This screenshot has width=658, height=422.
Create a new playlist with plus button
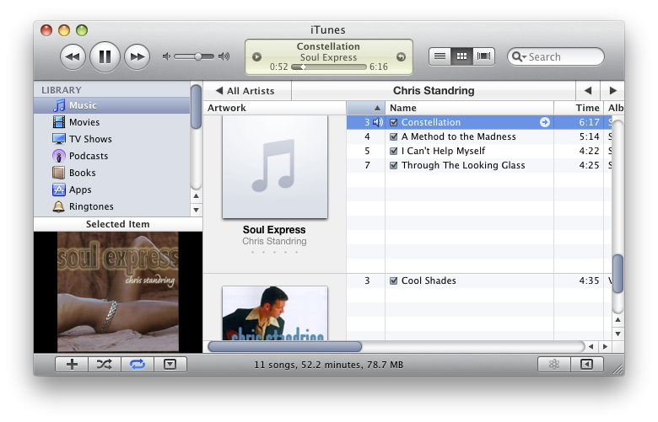coord(72,365)
